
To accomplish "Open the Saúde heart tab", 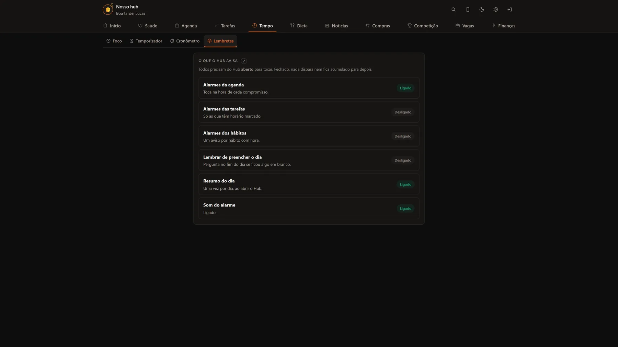I will (148, 26).
